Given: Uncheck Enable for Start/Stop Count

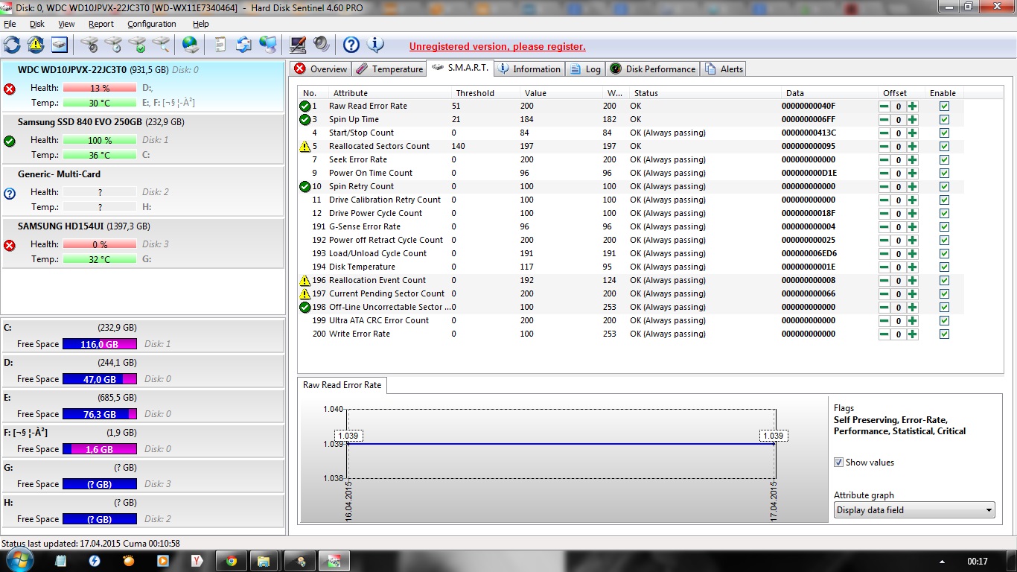Looking at the screenshot, I should 944,133.
